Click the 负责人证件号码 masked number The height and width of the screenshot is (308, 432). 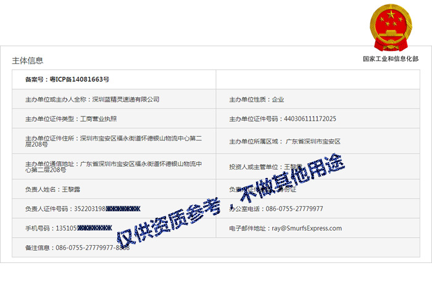coord(83,209)
